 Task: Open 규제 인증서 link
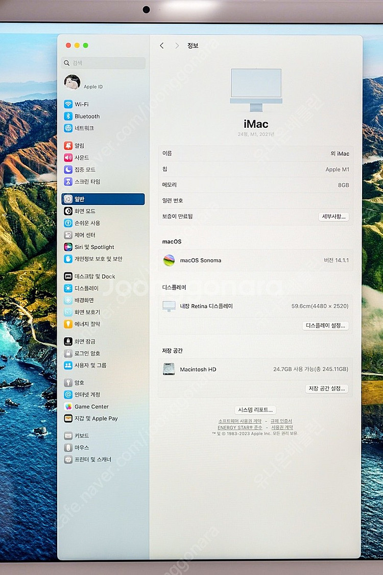point(281,421)
